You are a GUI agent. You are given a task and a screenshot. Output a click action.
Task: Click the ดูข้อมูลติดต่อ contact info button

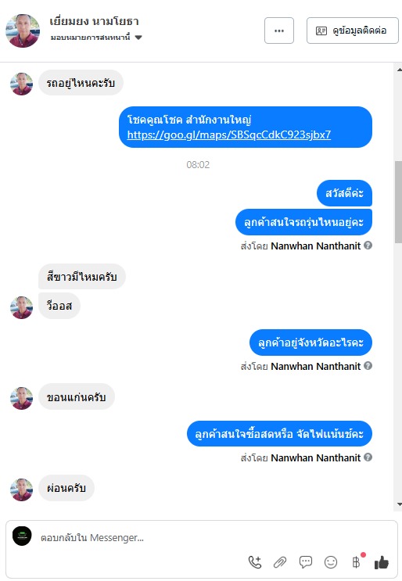point(353,30)
